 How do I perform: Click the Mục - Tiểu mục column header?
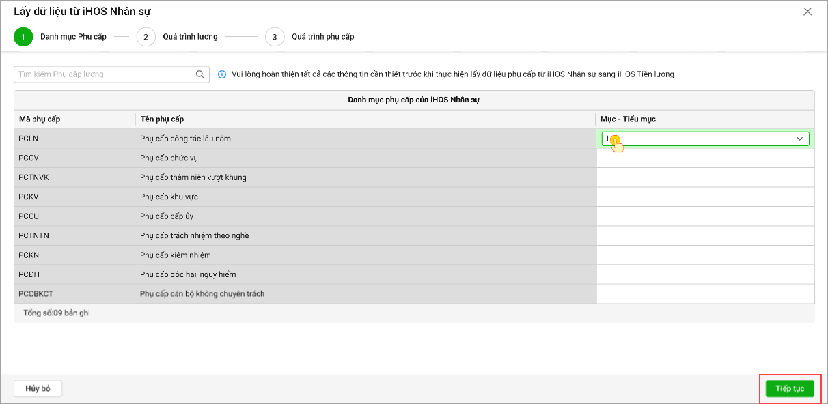click(x=705, y=119)
